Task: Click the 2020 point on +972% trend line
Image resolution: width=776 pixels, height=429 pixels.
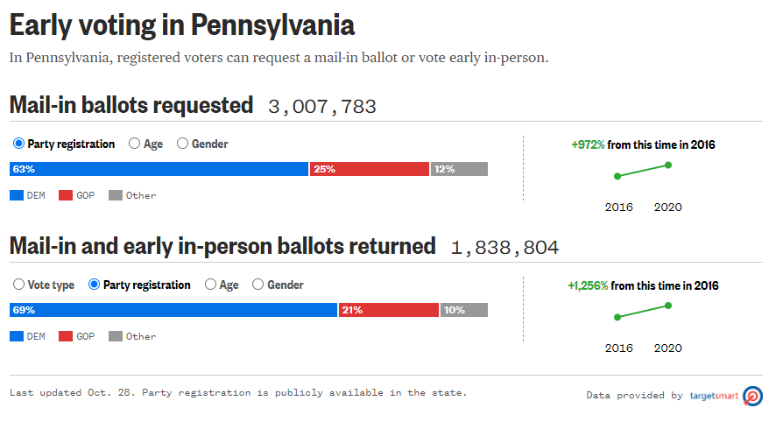Action: 668,165
